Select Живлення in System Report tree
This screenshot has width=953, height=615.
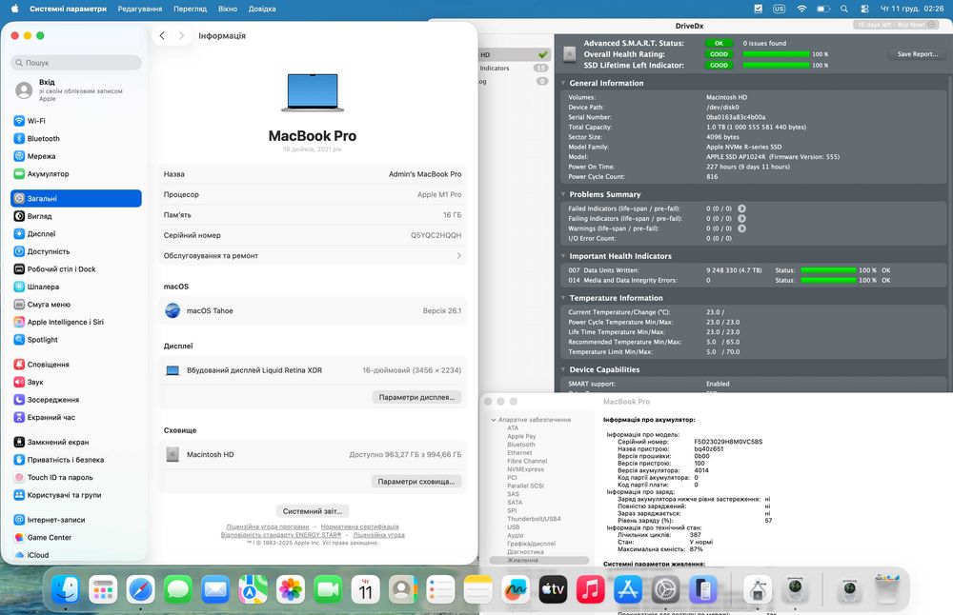click(x=539, y=561)
